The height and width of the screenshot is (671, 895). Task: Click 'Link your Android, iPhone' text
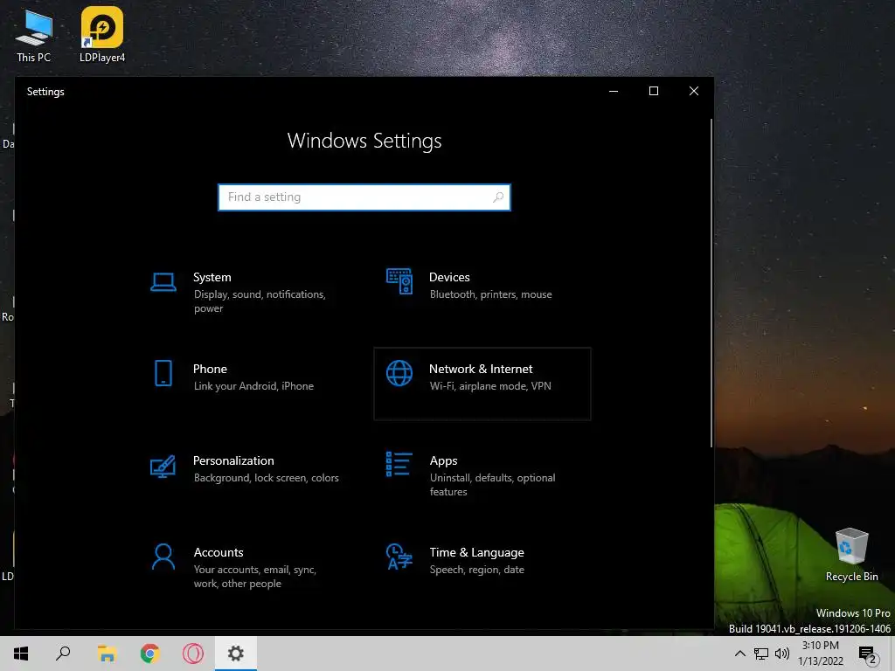pyautogui.click(x=253, y=386)
